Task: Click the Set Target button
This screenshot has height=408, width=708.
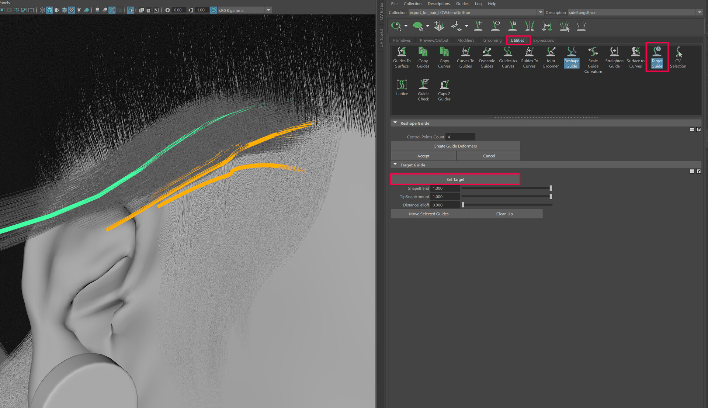Action: 455,179
